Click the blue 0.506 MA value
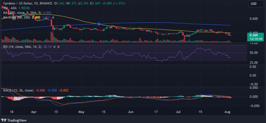Image resolution: width=266 pixels, height=123 pixels. point(47,13)
